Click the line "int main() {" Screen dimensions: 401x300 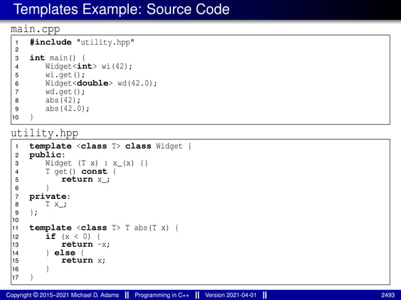pos(57,58)
